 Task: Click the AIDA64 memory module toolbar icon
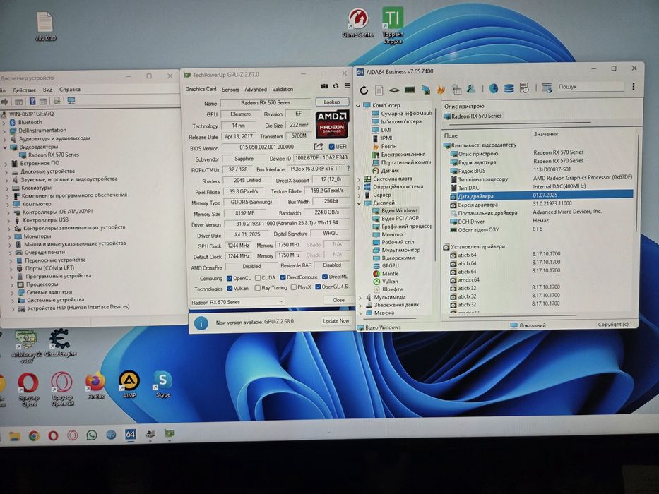point(410,90)
